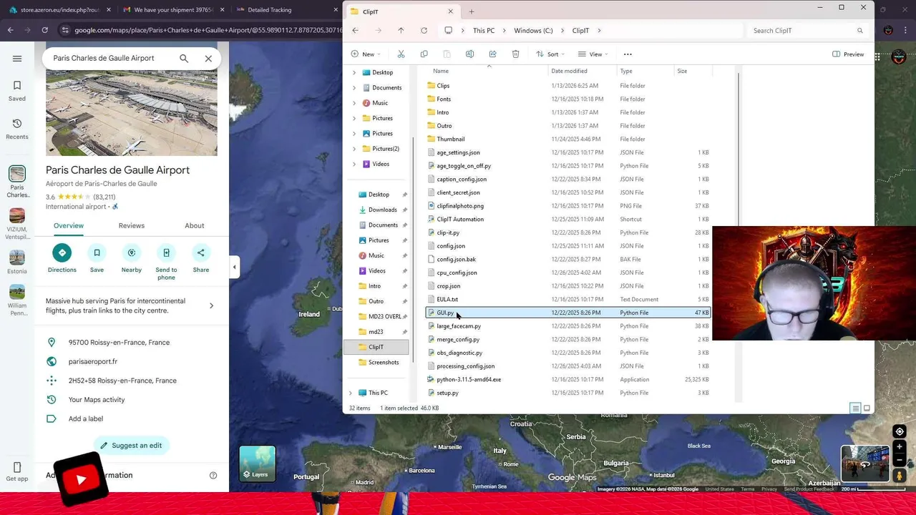
Task: Open Saved places in Maps sidebar
Action: coord(17,90)
